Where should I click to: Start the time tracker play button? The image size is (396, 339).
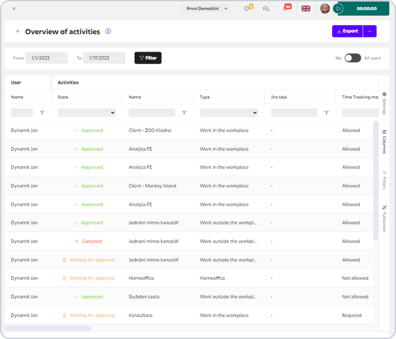pos(338,8)
